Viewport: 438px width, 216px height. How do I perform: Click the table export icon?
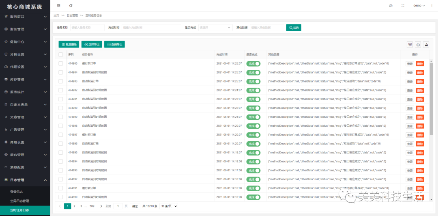coord(426,45)
